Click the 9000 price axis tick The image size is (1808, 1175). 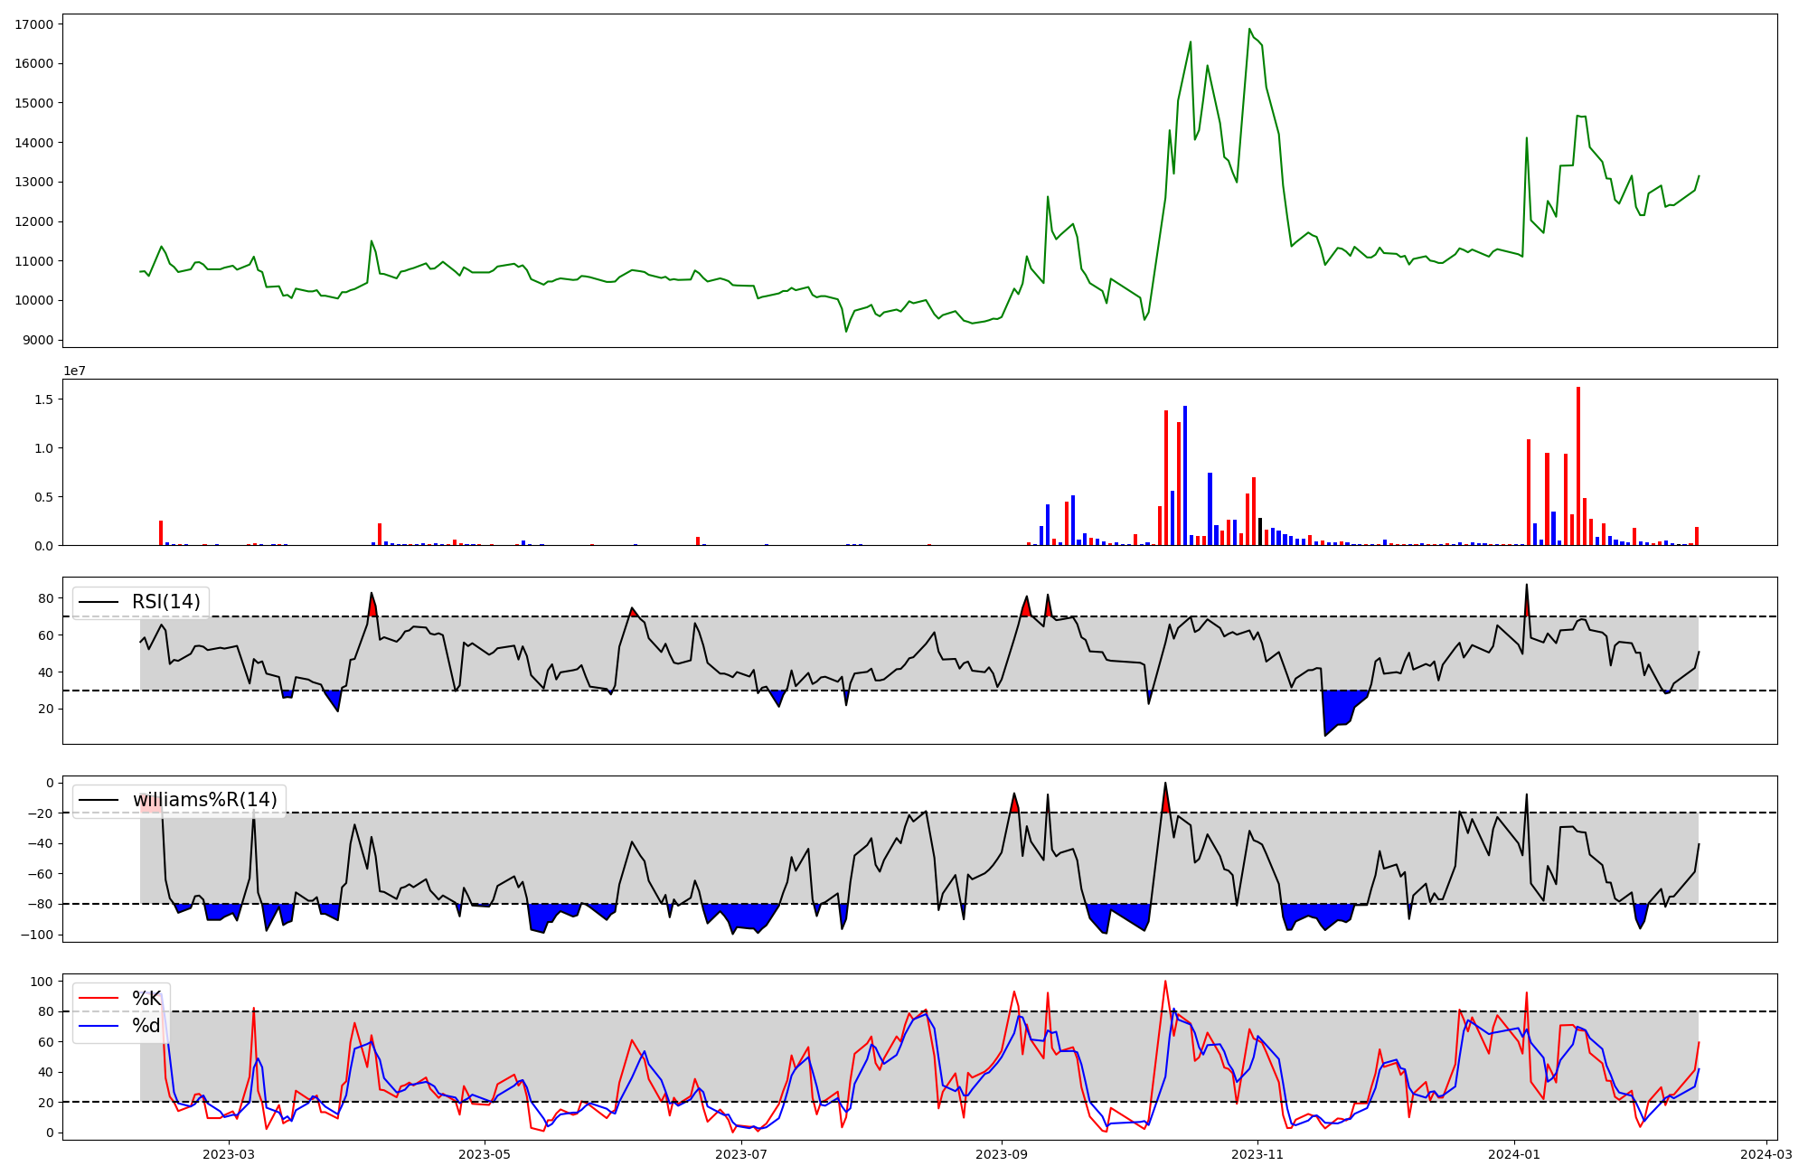37,341
